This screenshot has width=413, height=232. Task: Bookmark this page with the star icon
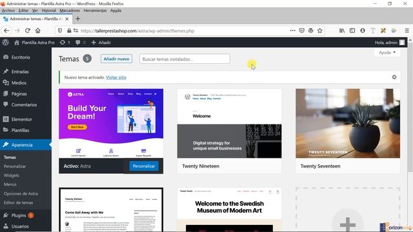coord(320,31)
